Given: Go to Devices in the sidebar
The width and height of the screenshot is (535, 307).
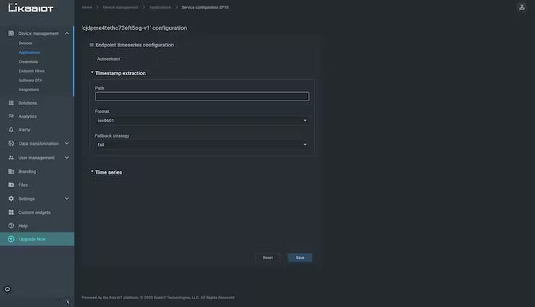Looking at the screenshot, I should click(x=25, y=43).
